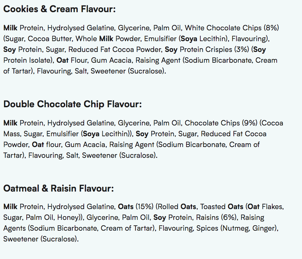Click the word Ginger

pyautogui.click(x=264, y=228)
